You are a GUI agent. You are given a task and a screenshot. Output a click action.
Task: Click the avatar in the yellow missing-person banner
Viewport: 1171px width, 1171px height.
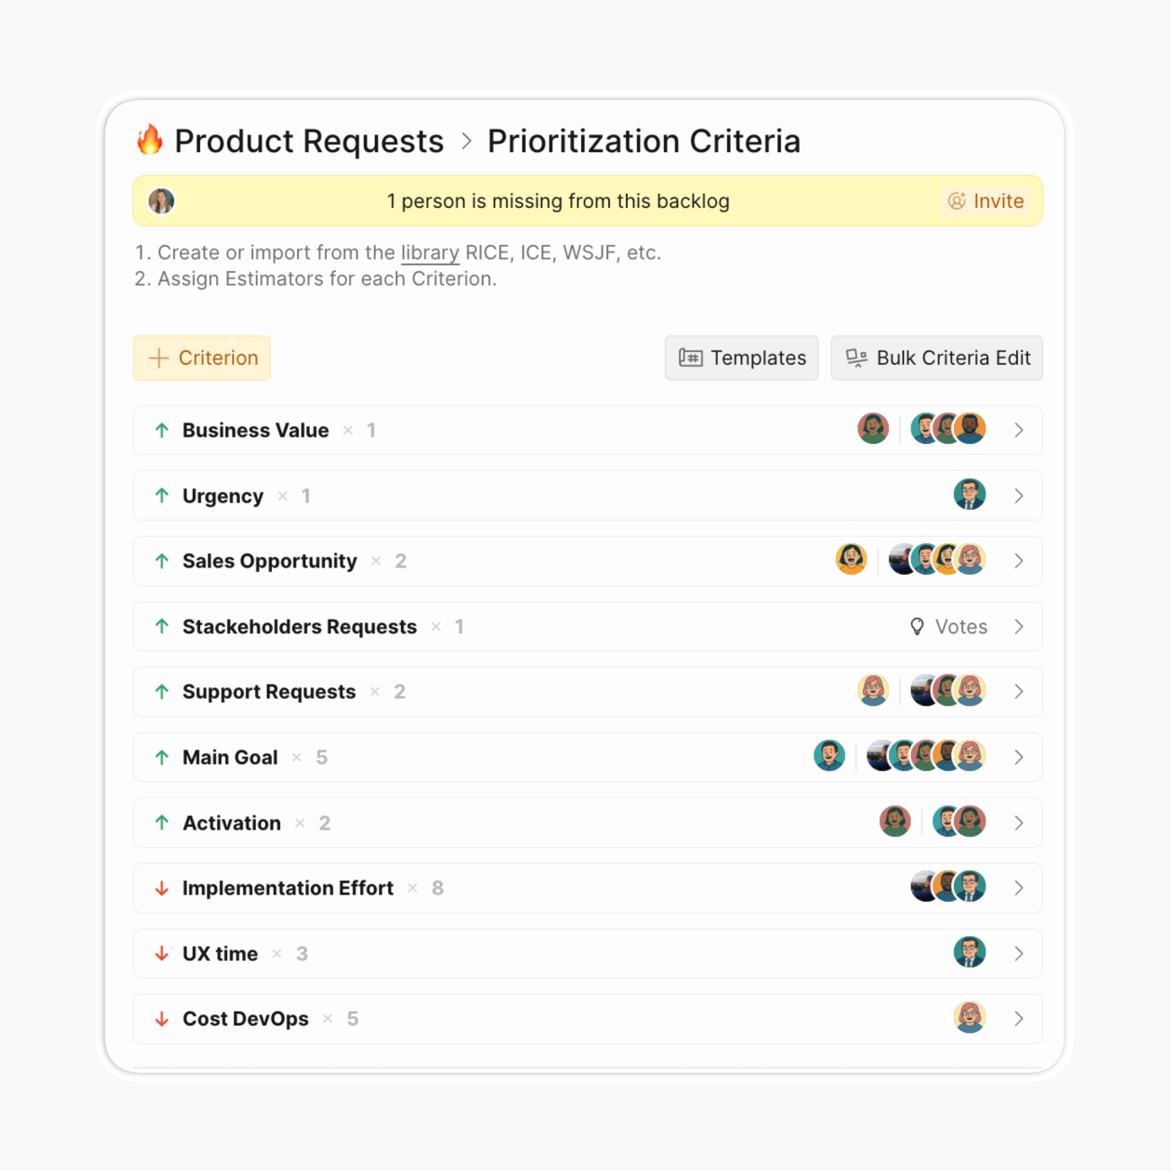pos(161,201)
